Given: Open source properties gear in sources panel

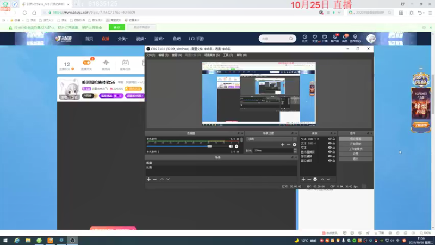Looking at the screenshot, I should (315, 179).
